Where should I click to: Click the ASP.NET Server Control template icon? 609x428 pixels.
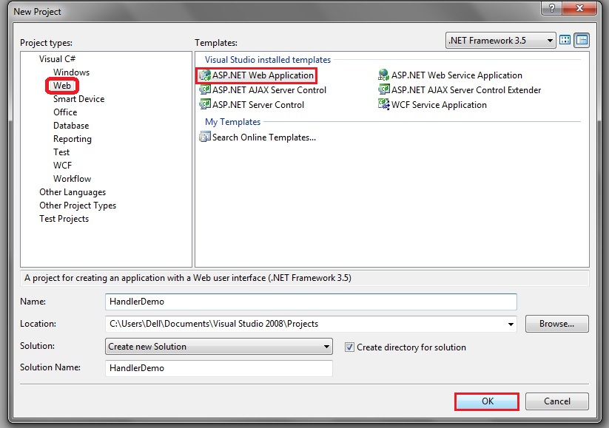(x=205, y=105)
